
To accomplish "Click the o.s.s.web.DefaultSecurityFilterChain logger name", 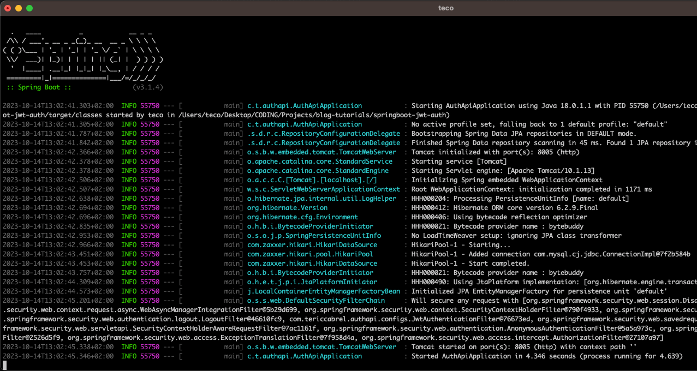I will [x=315, y=301].
